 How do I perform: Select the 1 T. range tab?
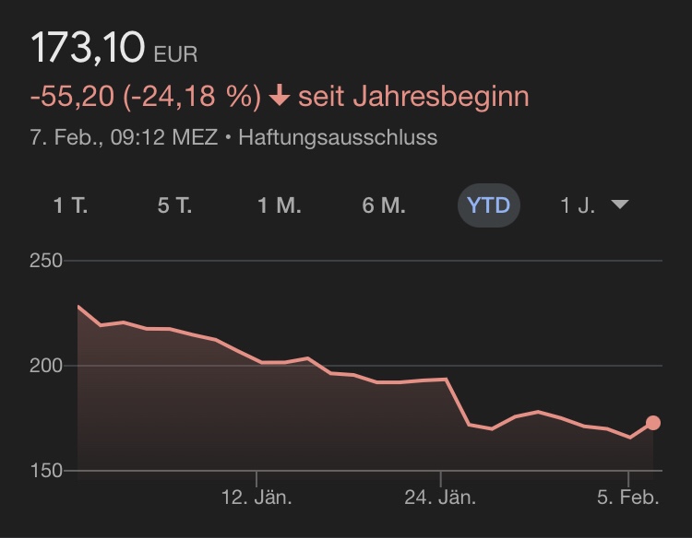point(70,205)
